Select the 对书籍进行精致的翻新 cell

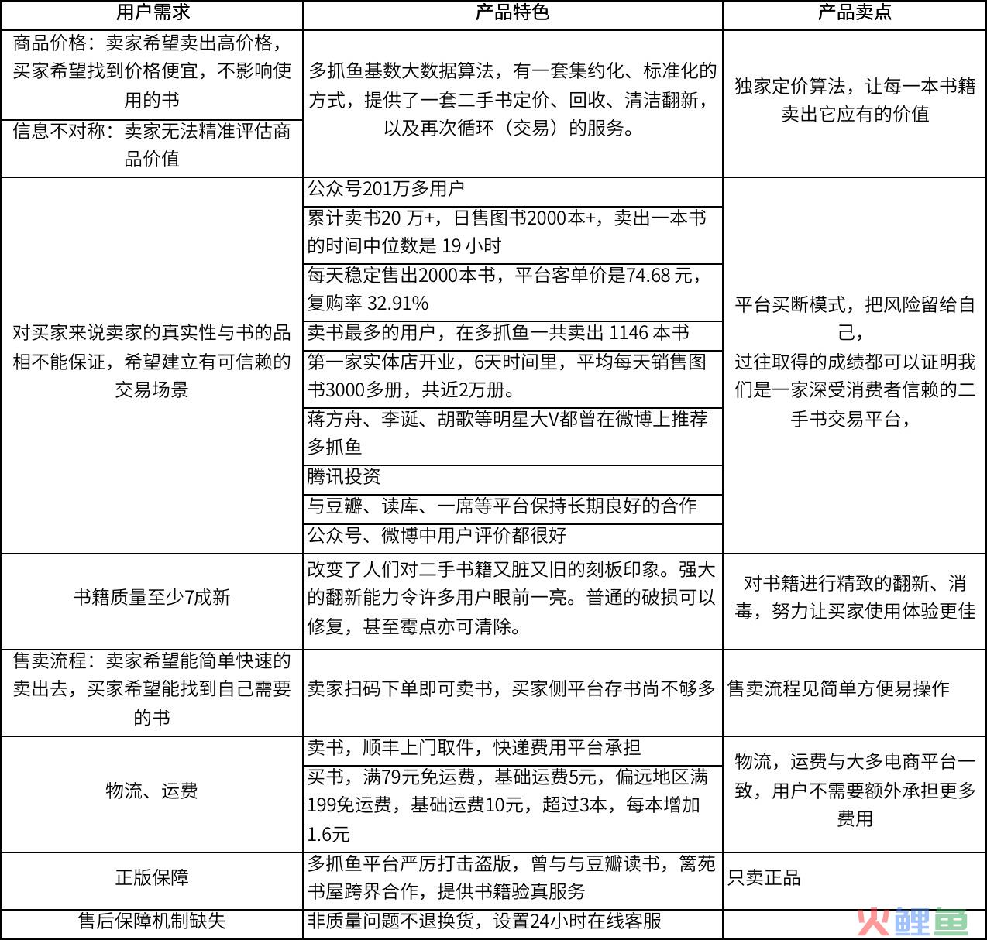tap(855, 601)
